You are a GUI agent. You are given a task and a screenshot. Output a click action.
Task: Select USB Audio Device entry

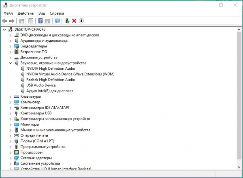point(41,85)
